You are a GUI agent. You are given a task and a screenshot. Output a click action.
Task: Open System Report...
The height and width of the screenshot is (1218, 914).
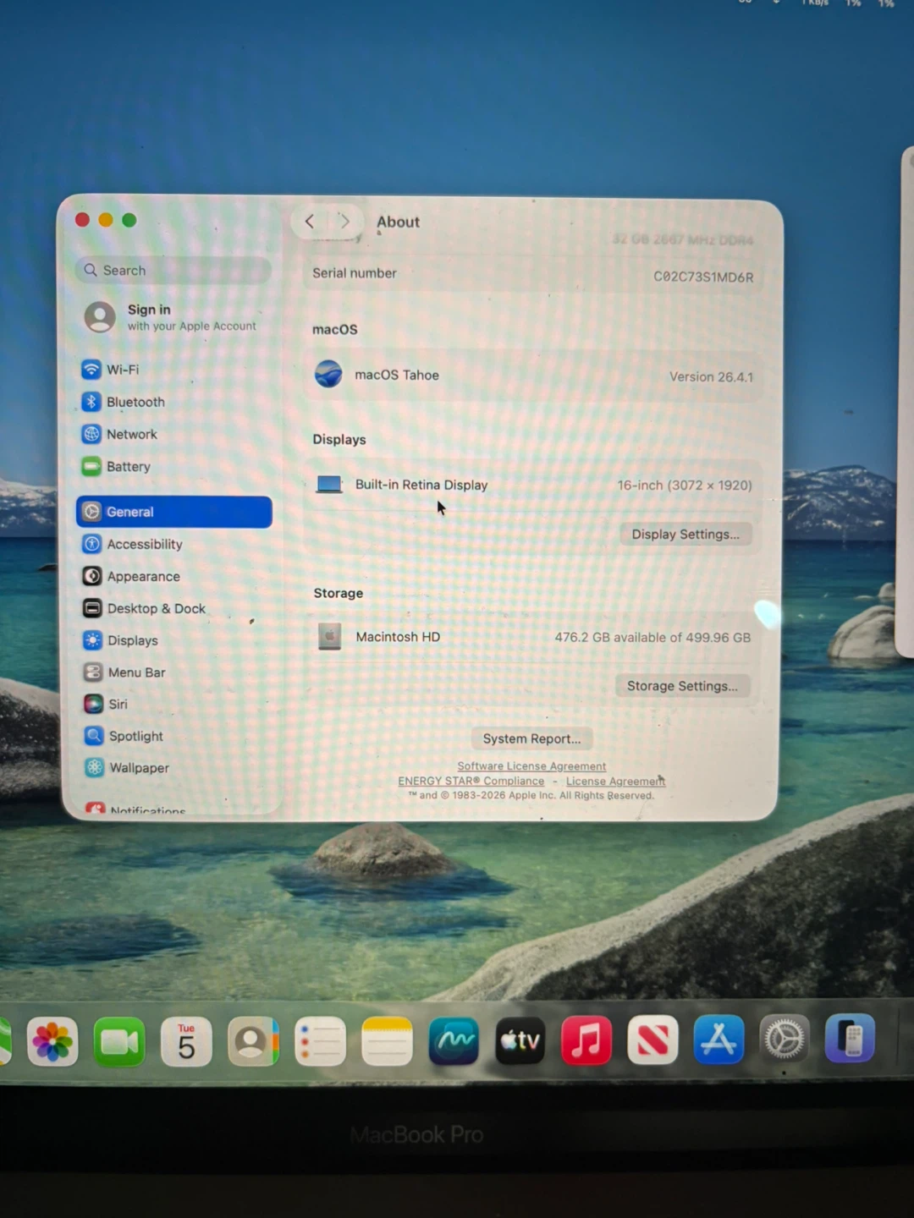[x=531, y=738]
